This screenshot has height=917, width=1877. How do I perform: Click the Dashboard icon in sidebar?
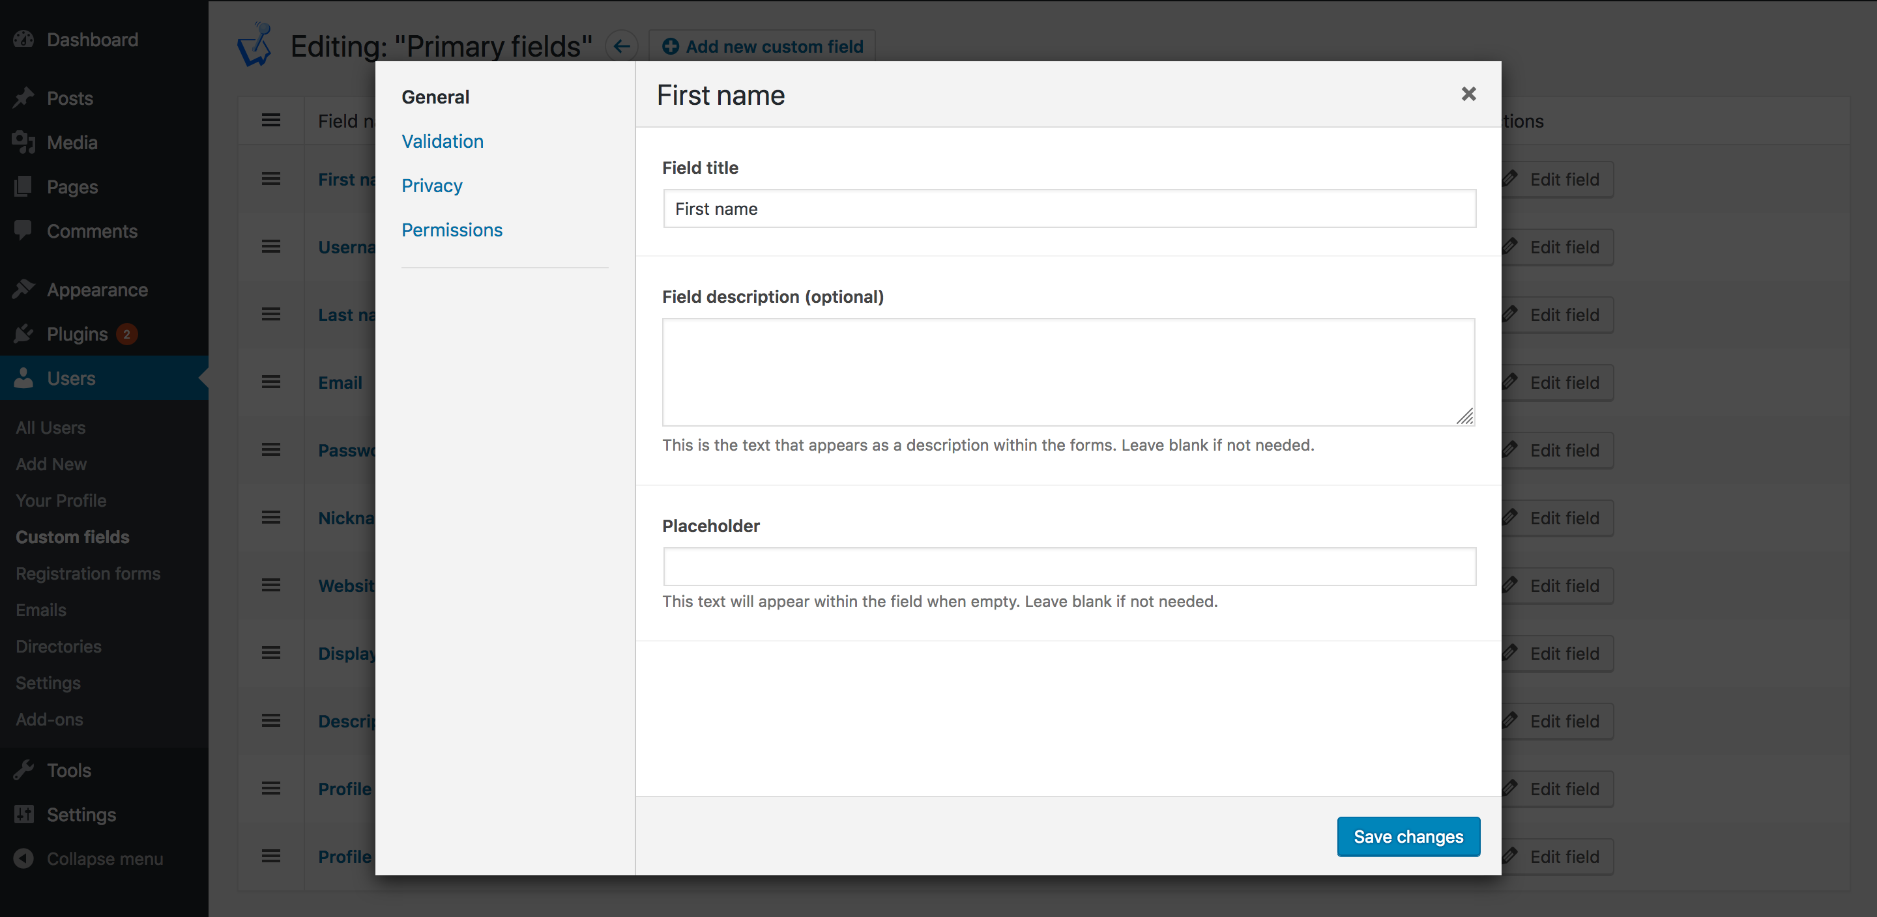click(24, 40)
